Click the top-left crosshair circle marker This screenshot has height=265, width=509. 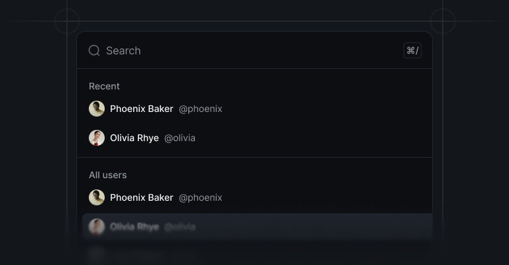tap(67, 21)
